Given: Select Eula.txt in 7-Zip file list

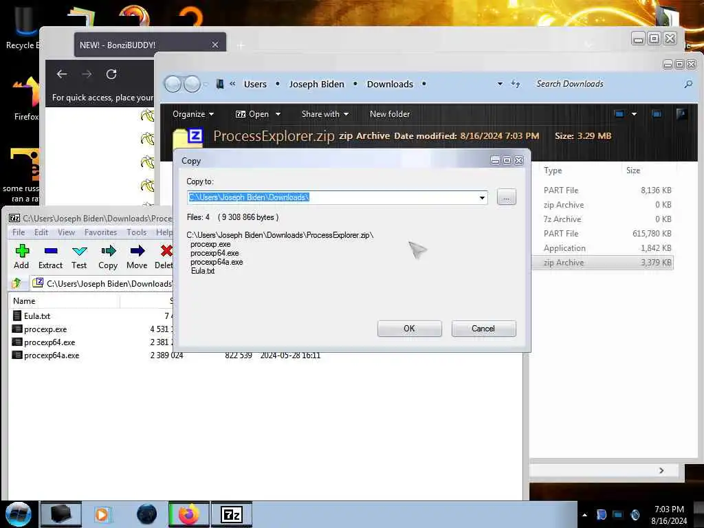Looking at the screenshot, I should pyautogui.click(x=37, y=316).
